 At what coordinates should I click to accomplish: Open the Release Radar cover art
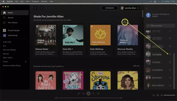pos(46,35)
